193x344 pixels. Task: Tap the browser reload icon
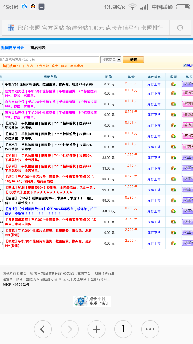[x=180, y=28]
